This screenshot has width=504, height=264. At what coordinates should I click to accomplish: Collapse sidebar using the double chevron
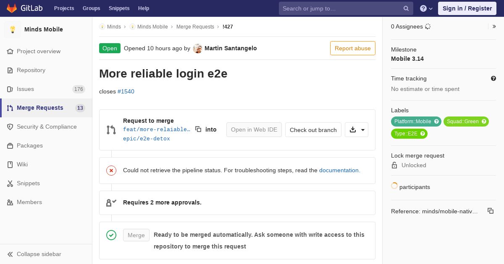(x=10, y=254)
